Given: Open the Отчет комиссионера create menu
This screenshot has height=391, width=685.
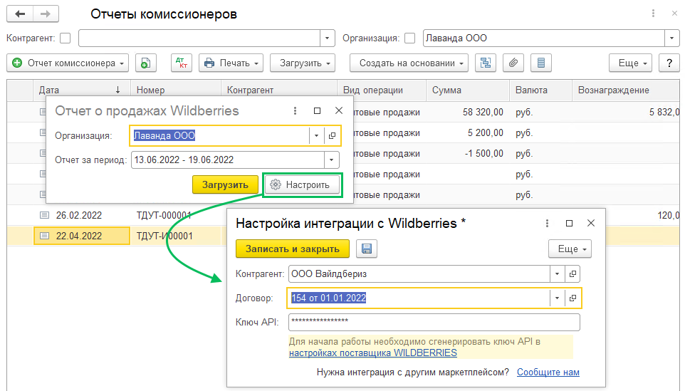Looking at the screenshot, I should [x=68, y=63].
